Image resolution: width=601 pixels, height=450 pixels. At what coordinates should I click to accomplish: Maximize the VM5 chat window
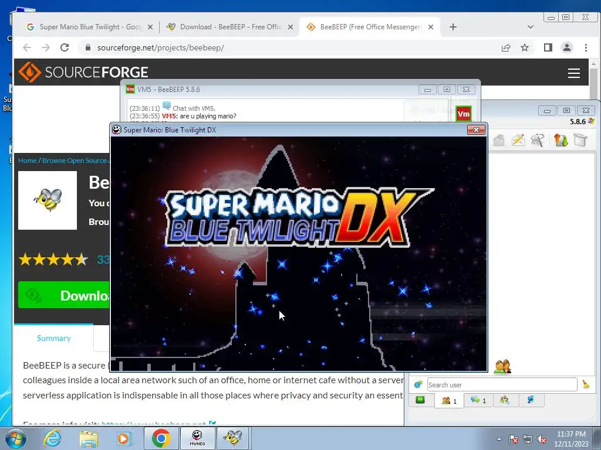[447, 90]
